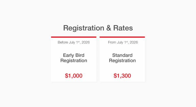Click 2026 in the Standard date line
This screenshot has height=107, width=196.
(x=133, y=42)
